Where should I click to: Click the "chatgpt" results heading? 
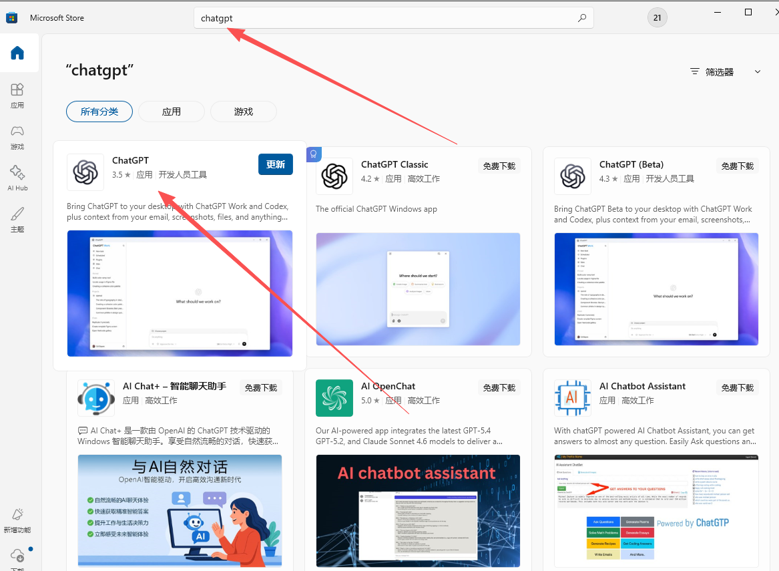point(99,71)
